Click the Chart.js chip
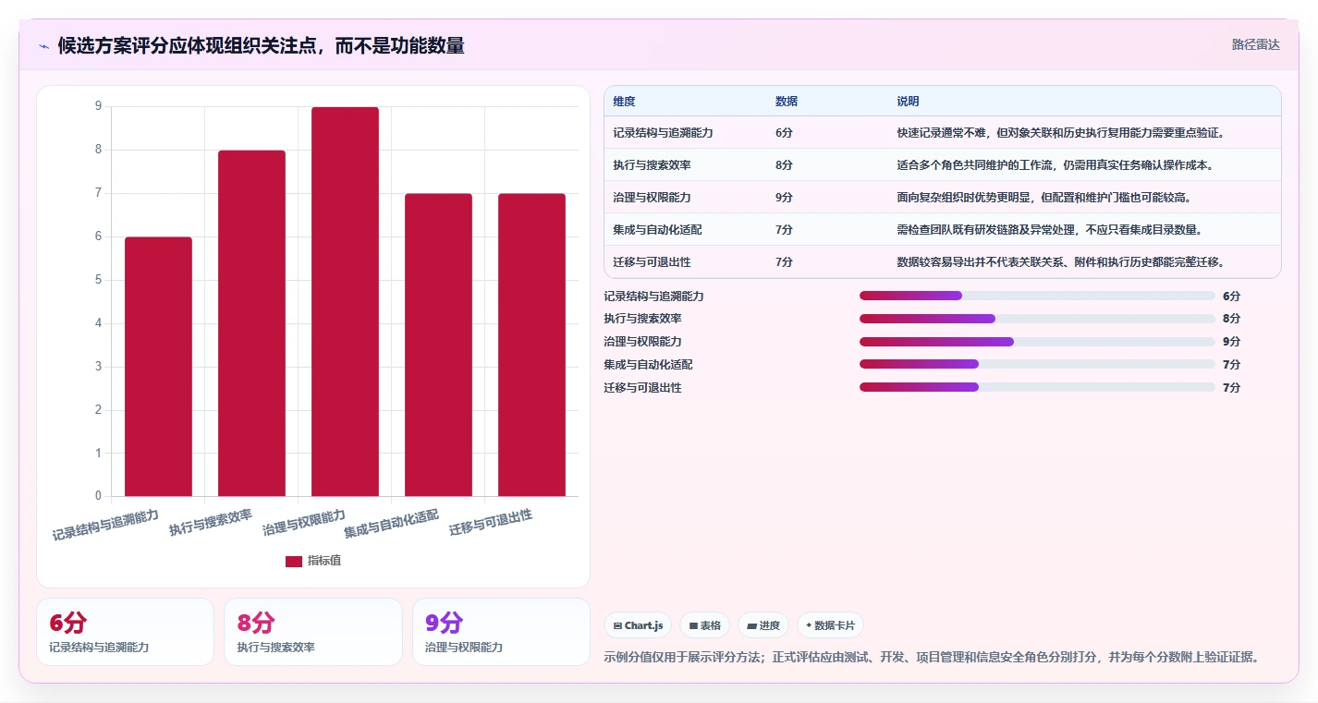This screenshot has width=1318, height=703. click(x=638, y=625)
